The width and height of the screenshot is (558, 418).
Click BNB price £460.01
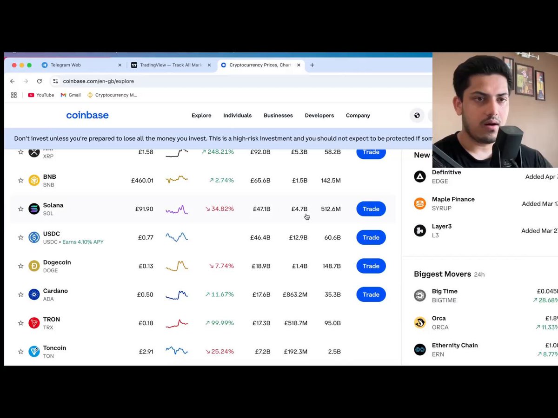(142, 181)
